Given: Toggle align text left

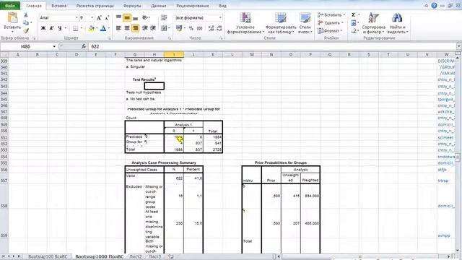Looking at the screenshot, I should point(118,28).
